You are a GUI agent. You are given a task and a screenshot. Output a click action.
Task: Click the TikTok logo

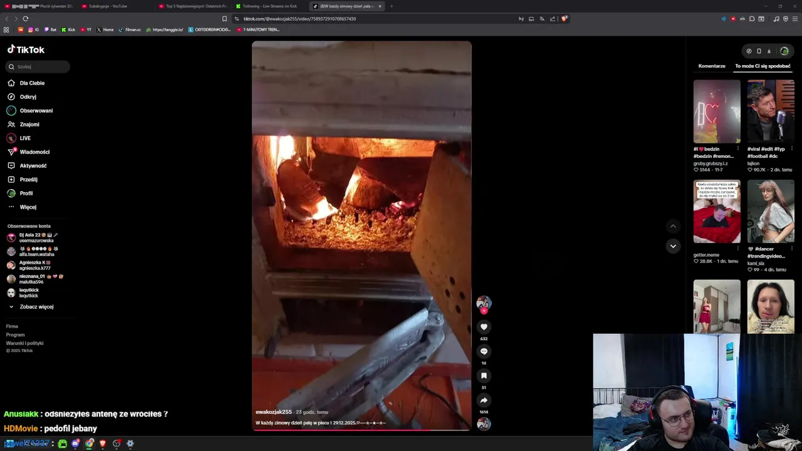[26, 49]
